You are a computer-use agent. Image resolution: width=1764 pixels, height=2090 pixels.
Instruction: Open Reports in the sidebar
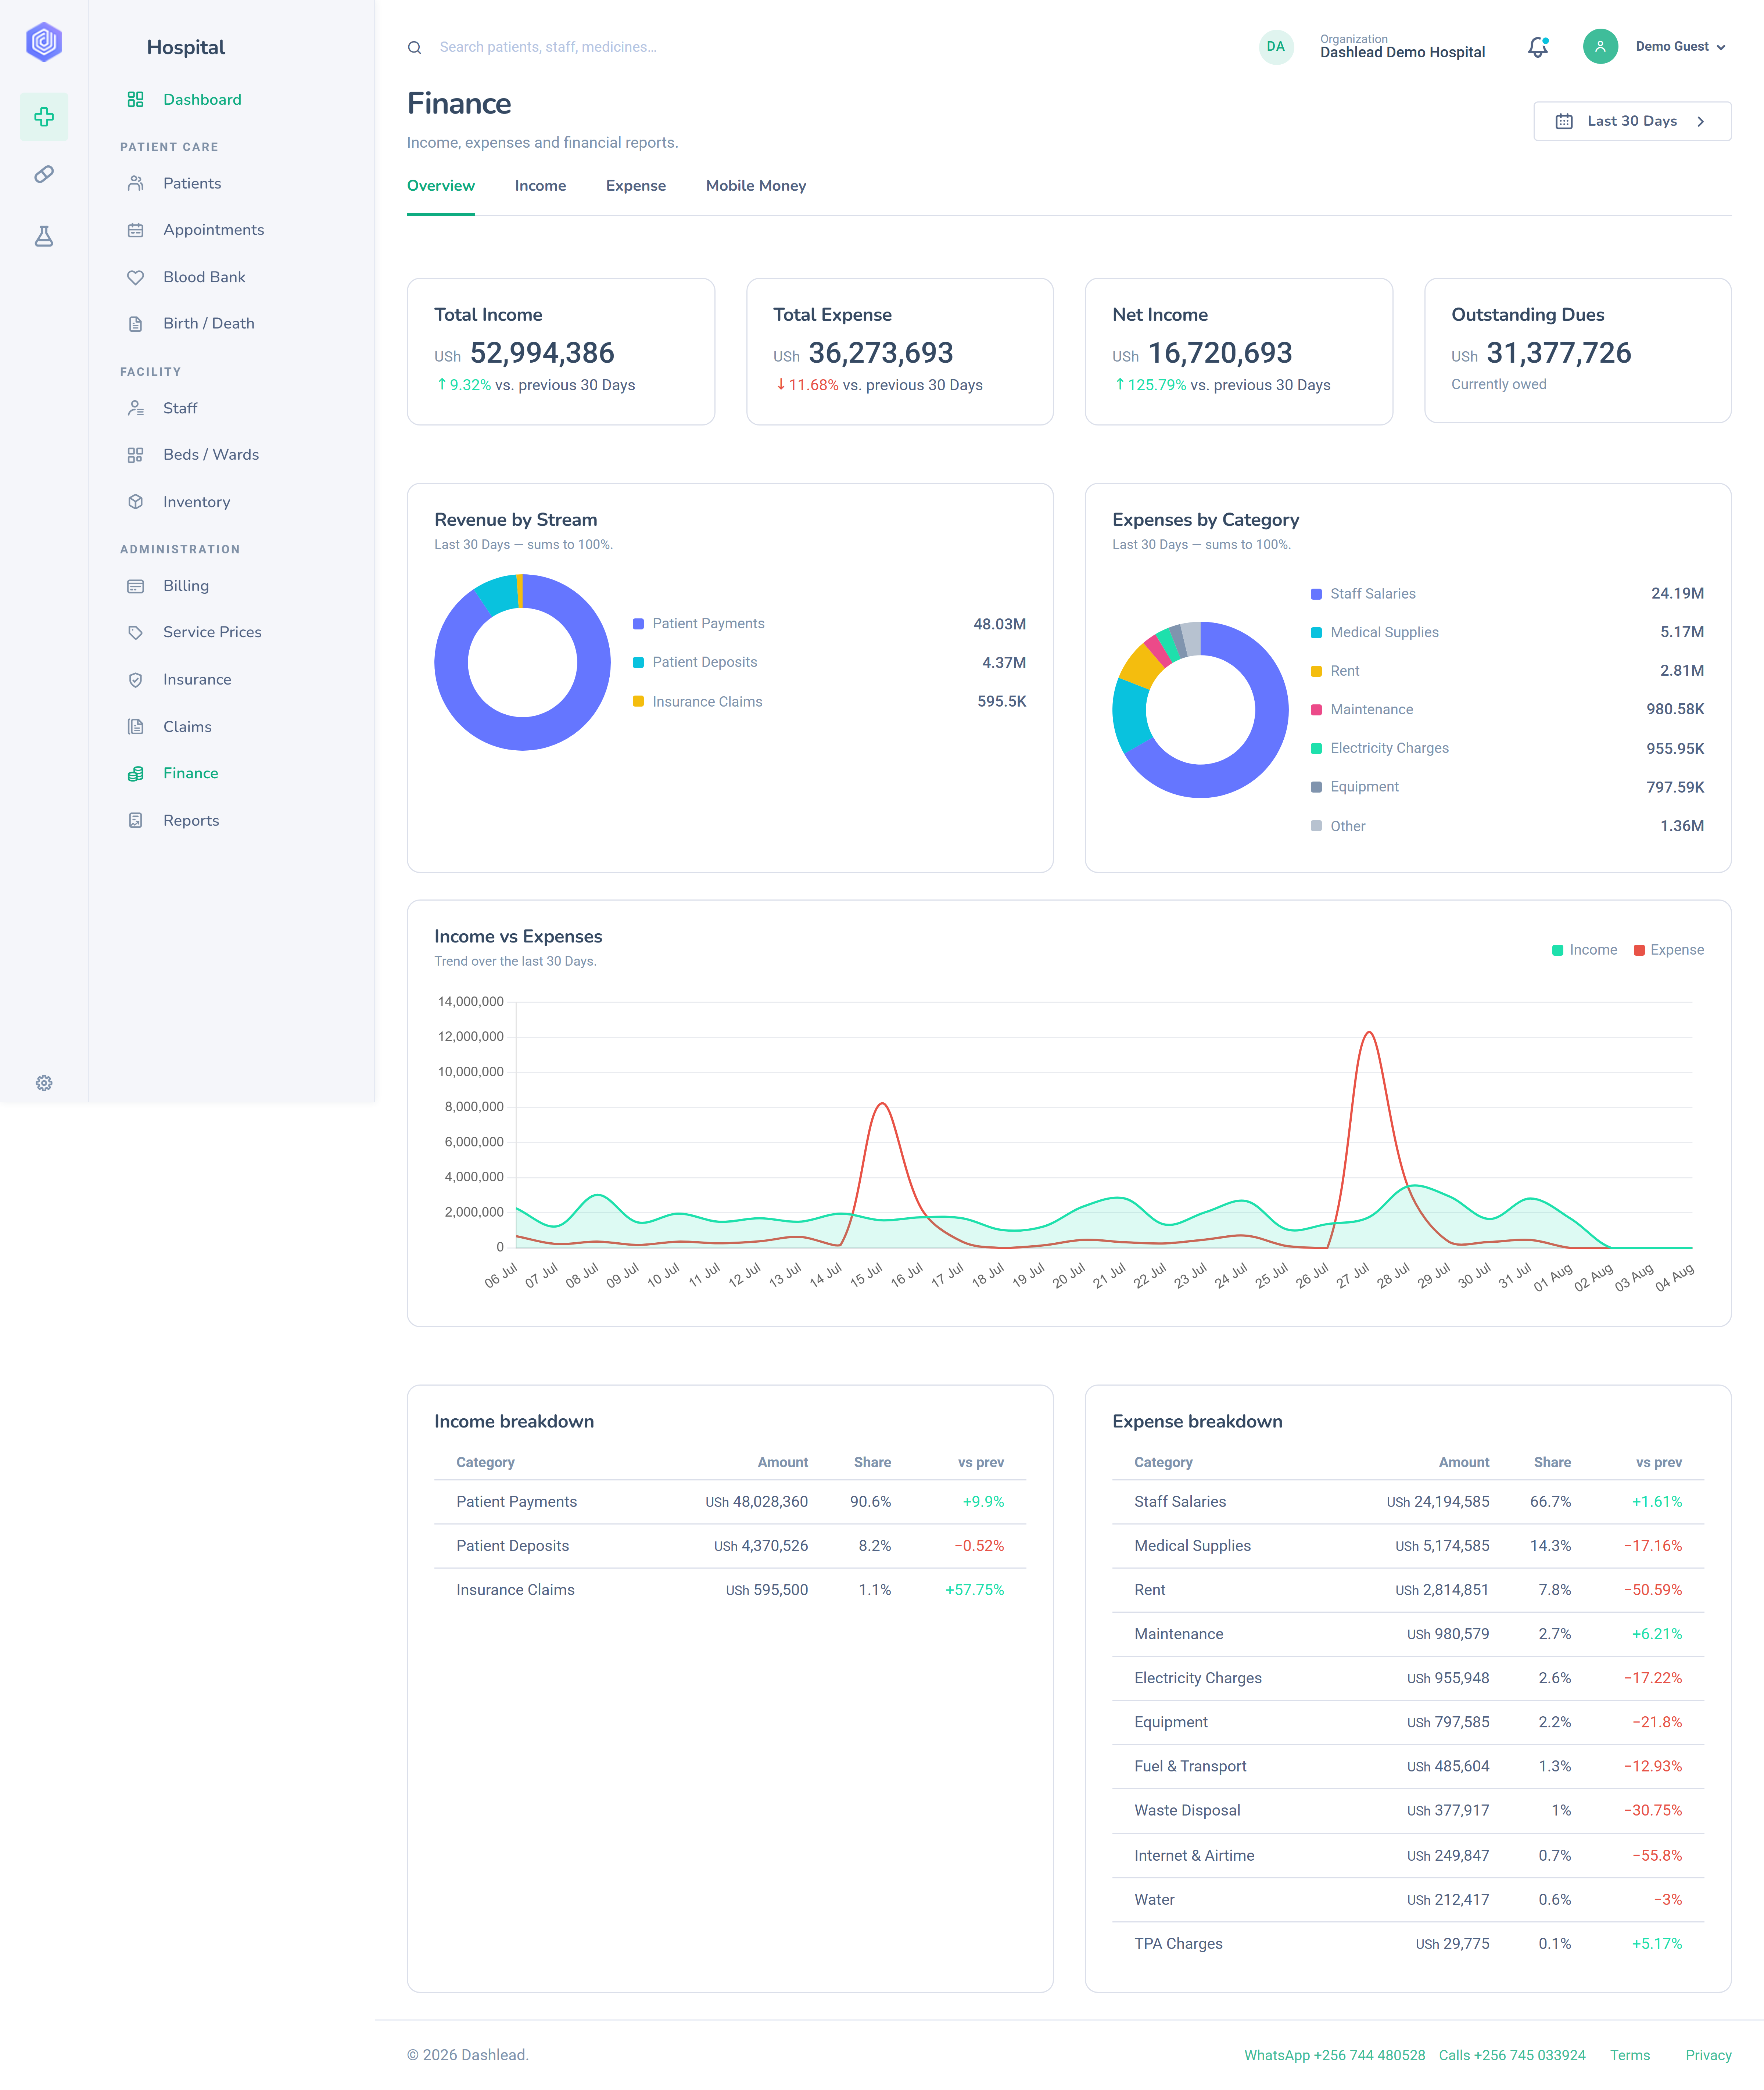click(191, 820)
